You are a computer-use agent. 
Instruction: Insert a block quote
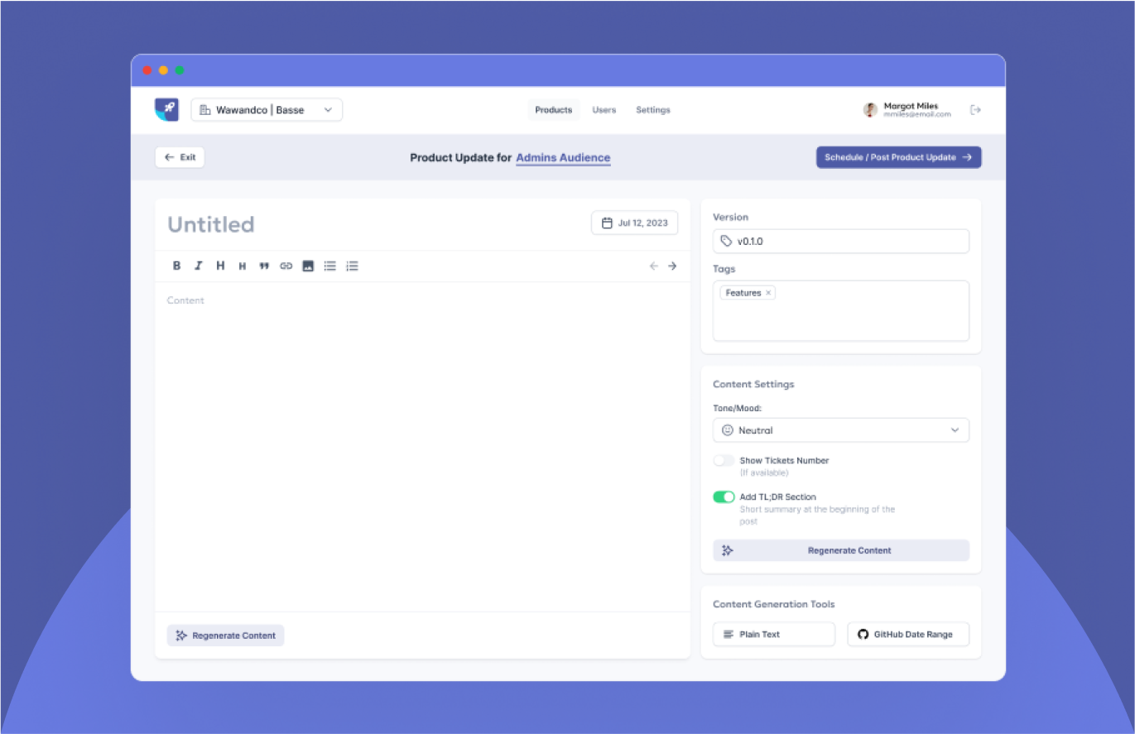[264, 266]
